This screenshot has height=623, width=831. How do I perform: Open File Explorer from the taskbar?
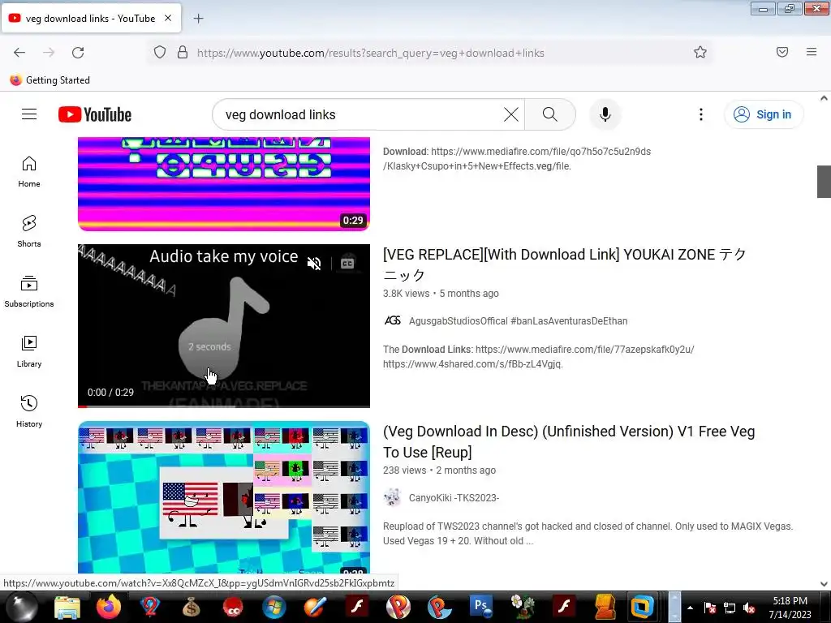click(67, 607)
